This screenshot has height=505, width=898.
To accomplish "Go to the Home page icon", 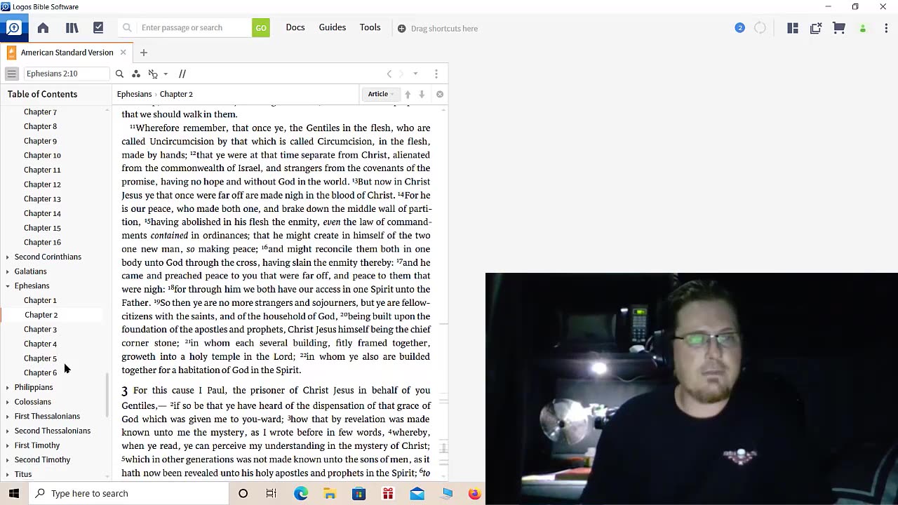I will [43, 28].
